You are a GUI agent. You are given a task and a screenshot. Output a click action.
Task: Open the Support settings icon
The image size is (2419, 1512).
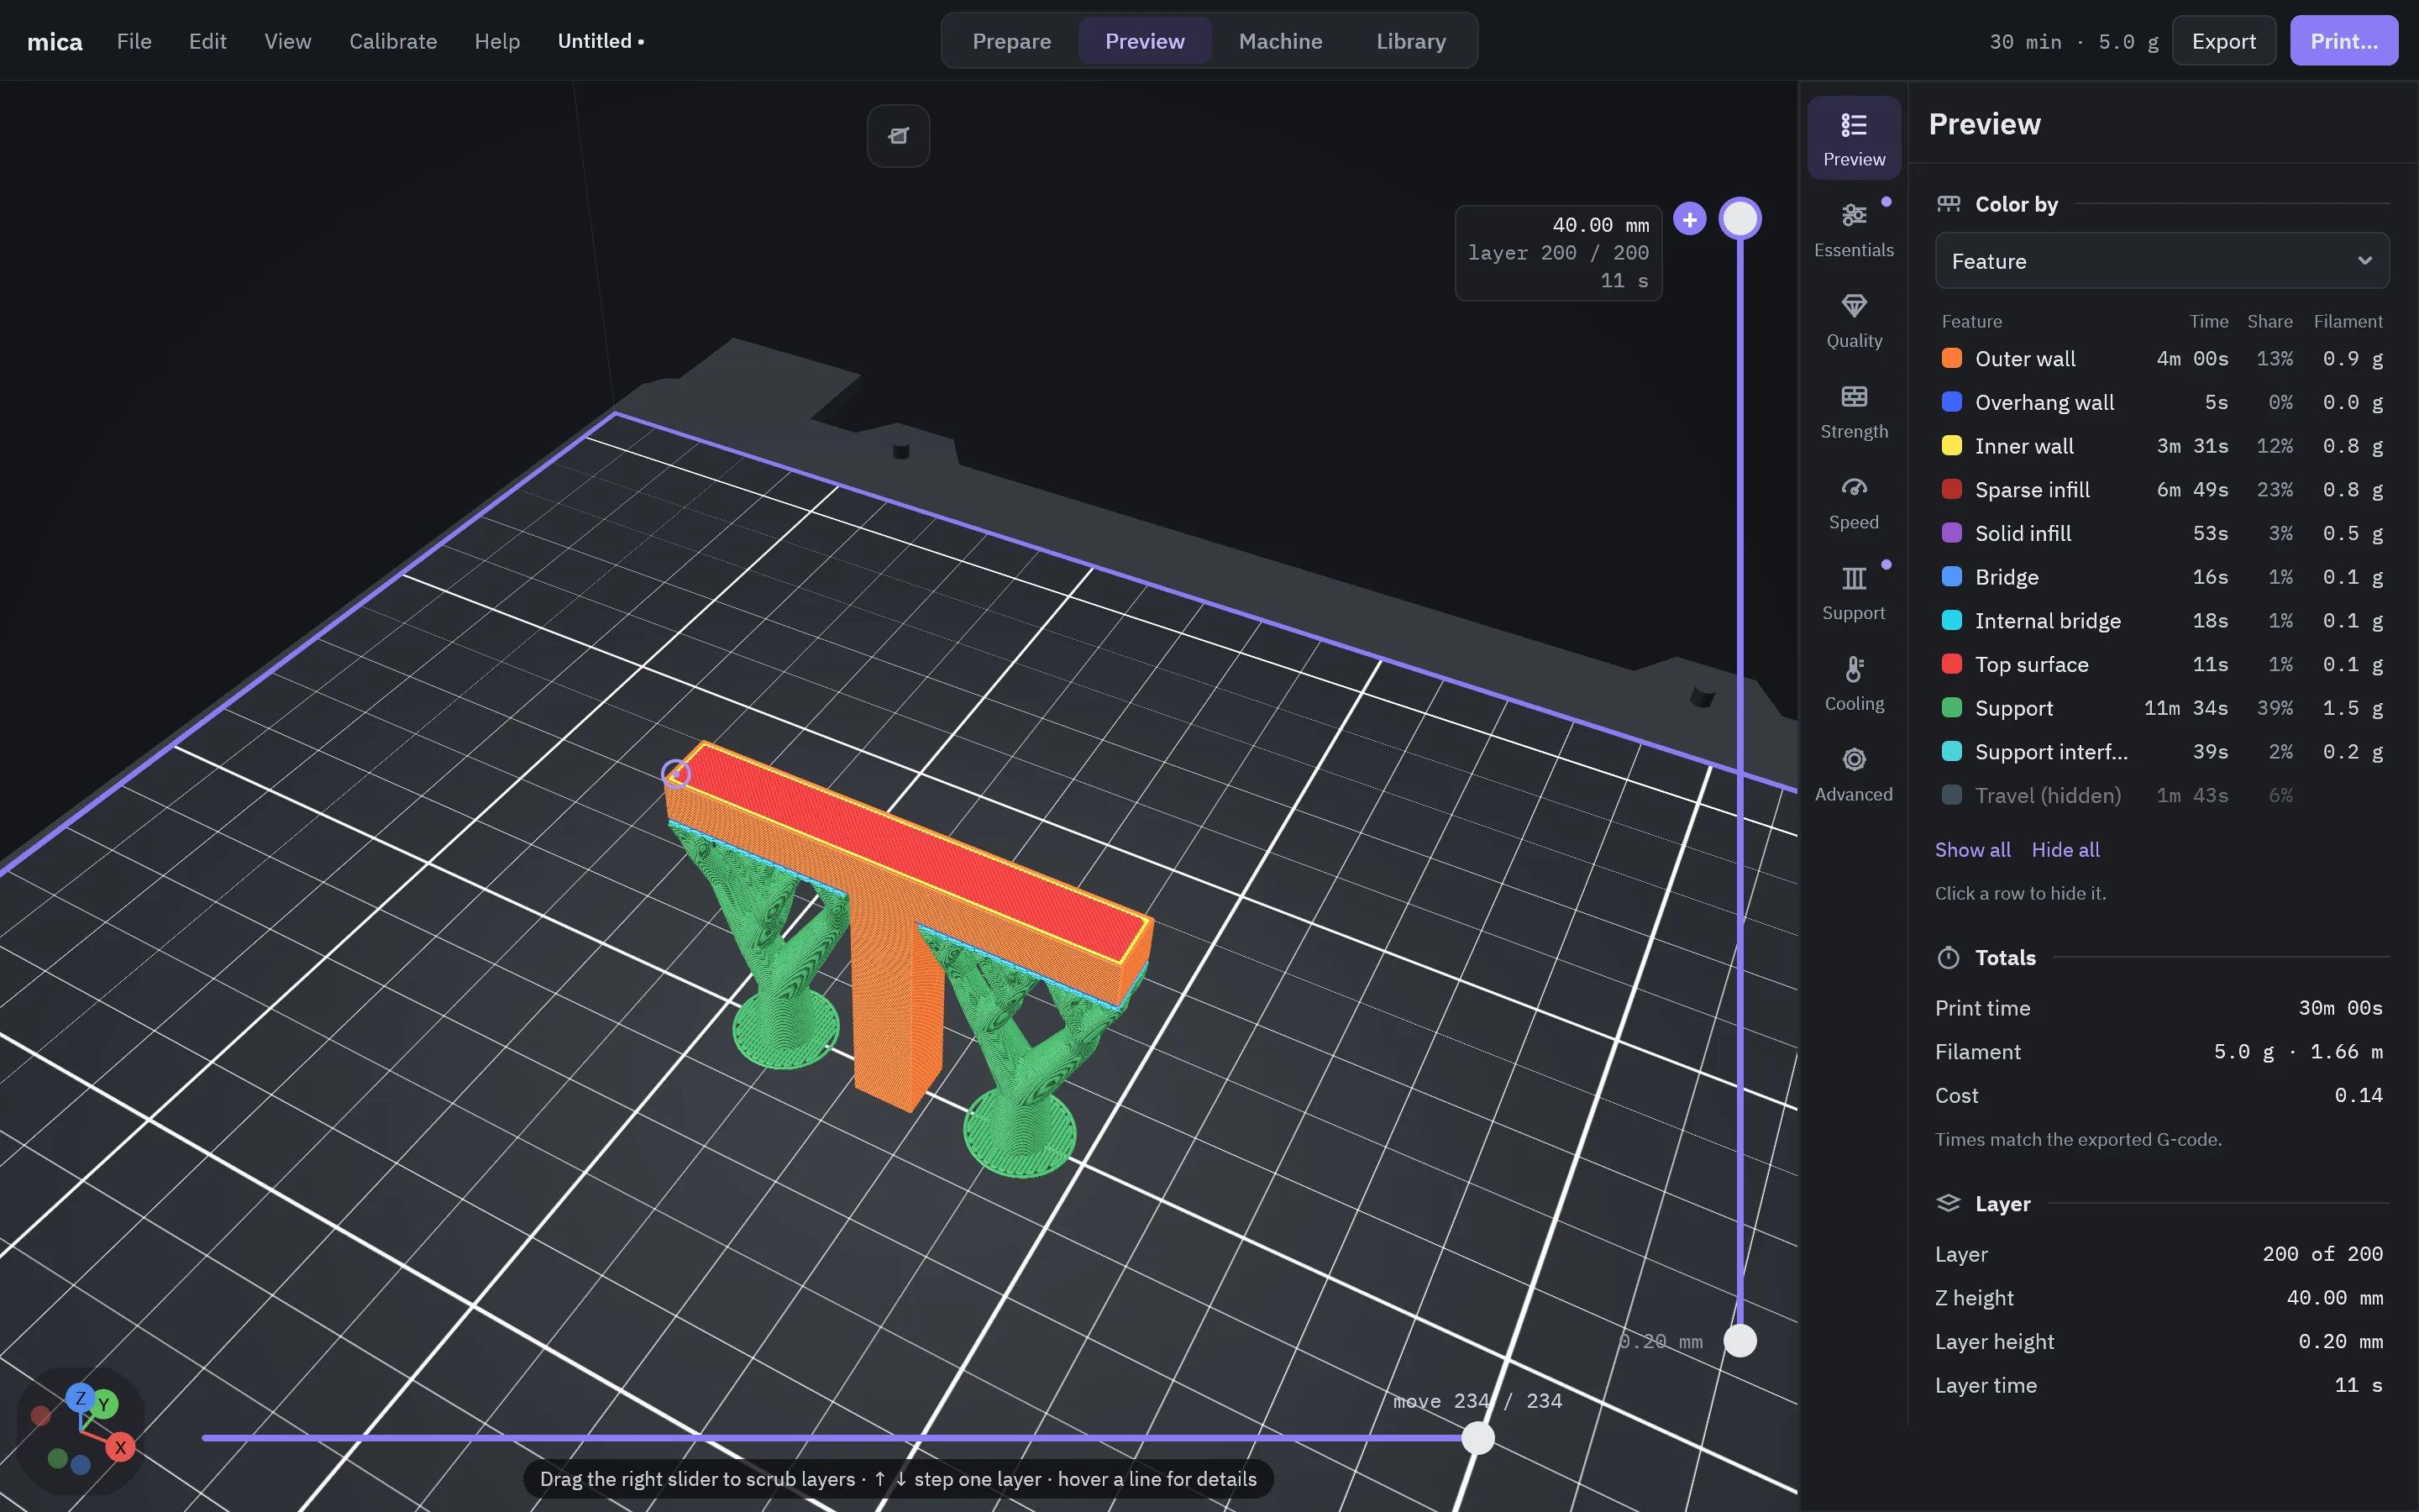pyautogui.click(x=1853, y=593)
